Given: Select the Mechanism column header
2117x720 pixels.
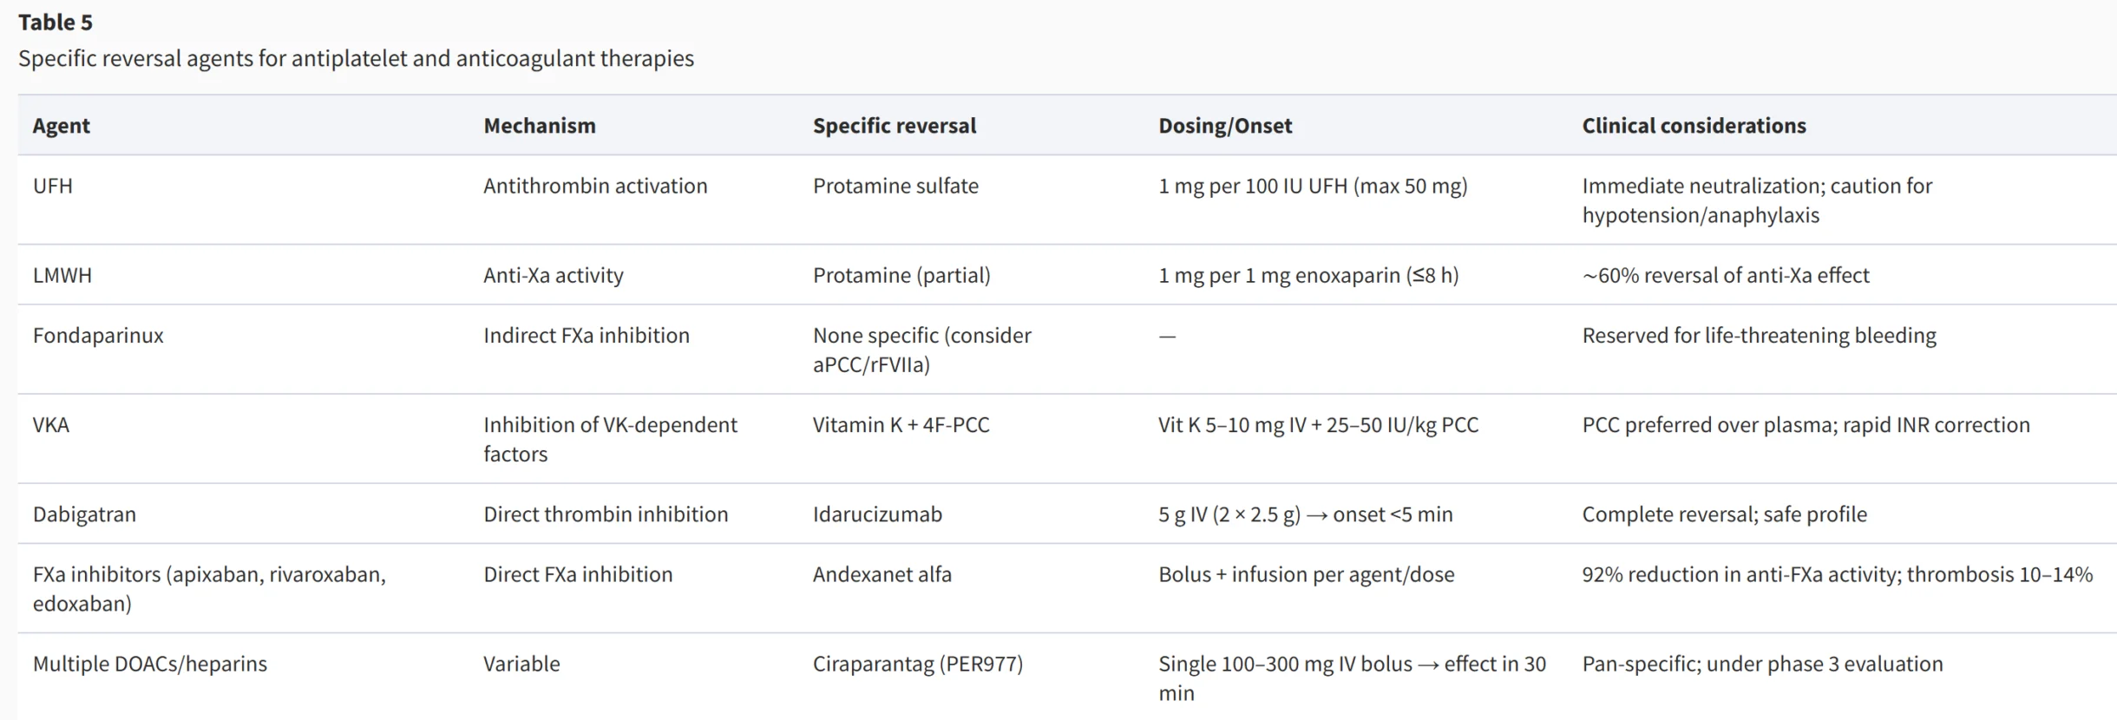Looking at the screenshot, I should (x=540, y=126).
